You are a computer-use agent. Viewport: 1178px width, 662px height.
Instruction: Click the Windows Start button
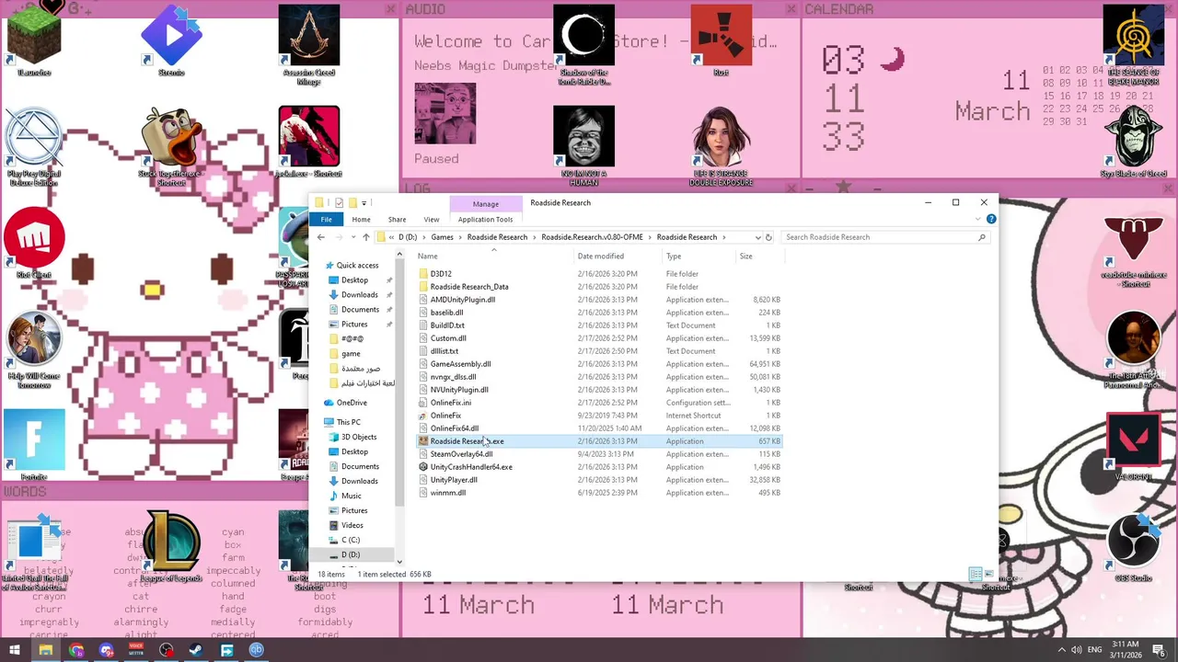click(x=15, y=650)
